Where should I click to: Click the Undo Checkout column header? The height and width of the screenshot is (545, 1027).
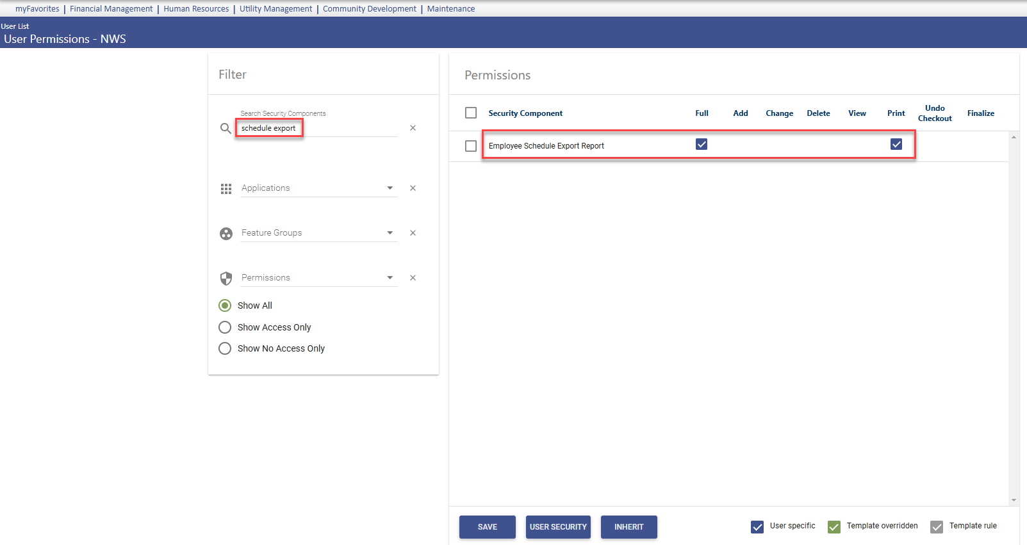pos(935,113)
